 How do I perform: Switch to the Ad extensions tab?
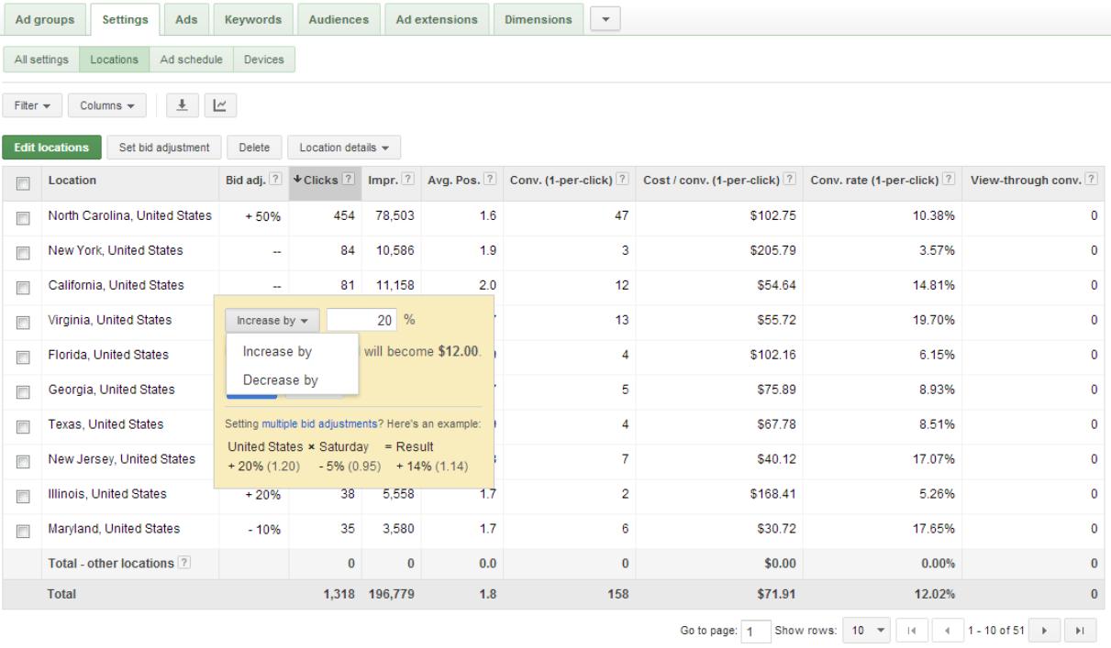(437, 19)
